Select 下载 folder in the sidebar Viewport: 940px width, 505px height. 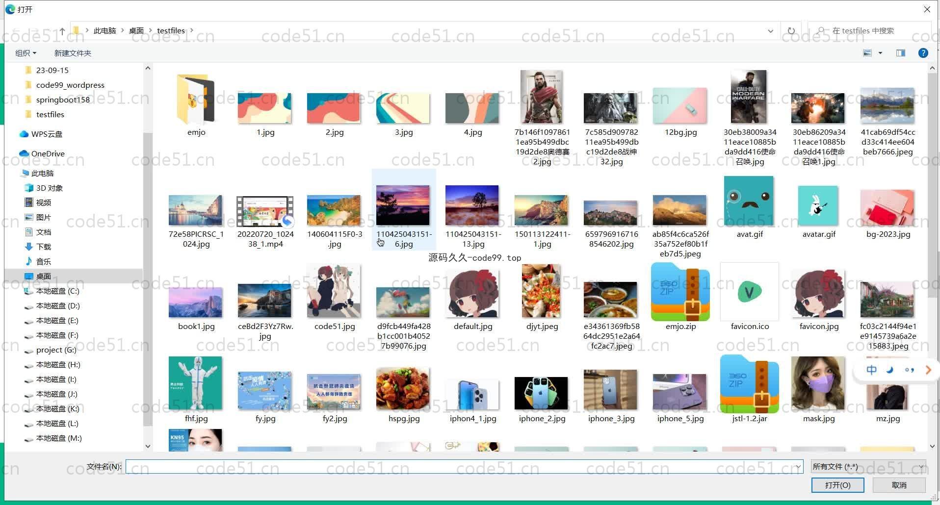(x=38, y=247)
